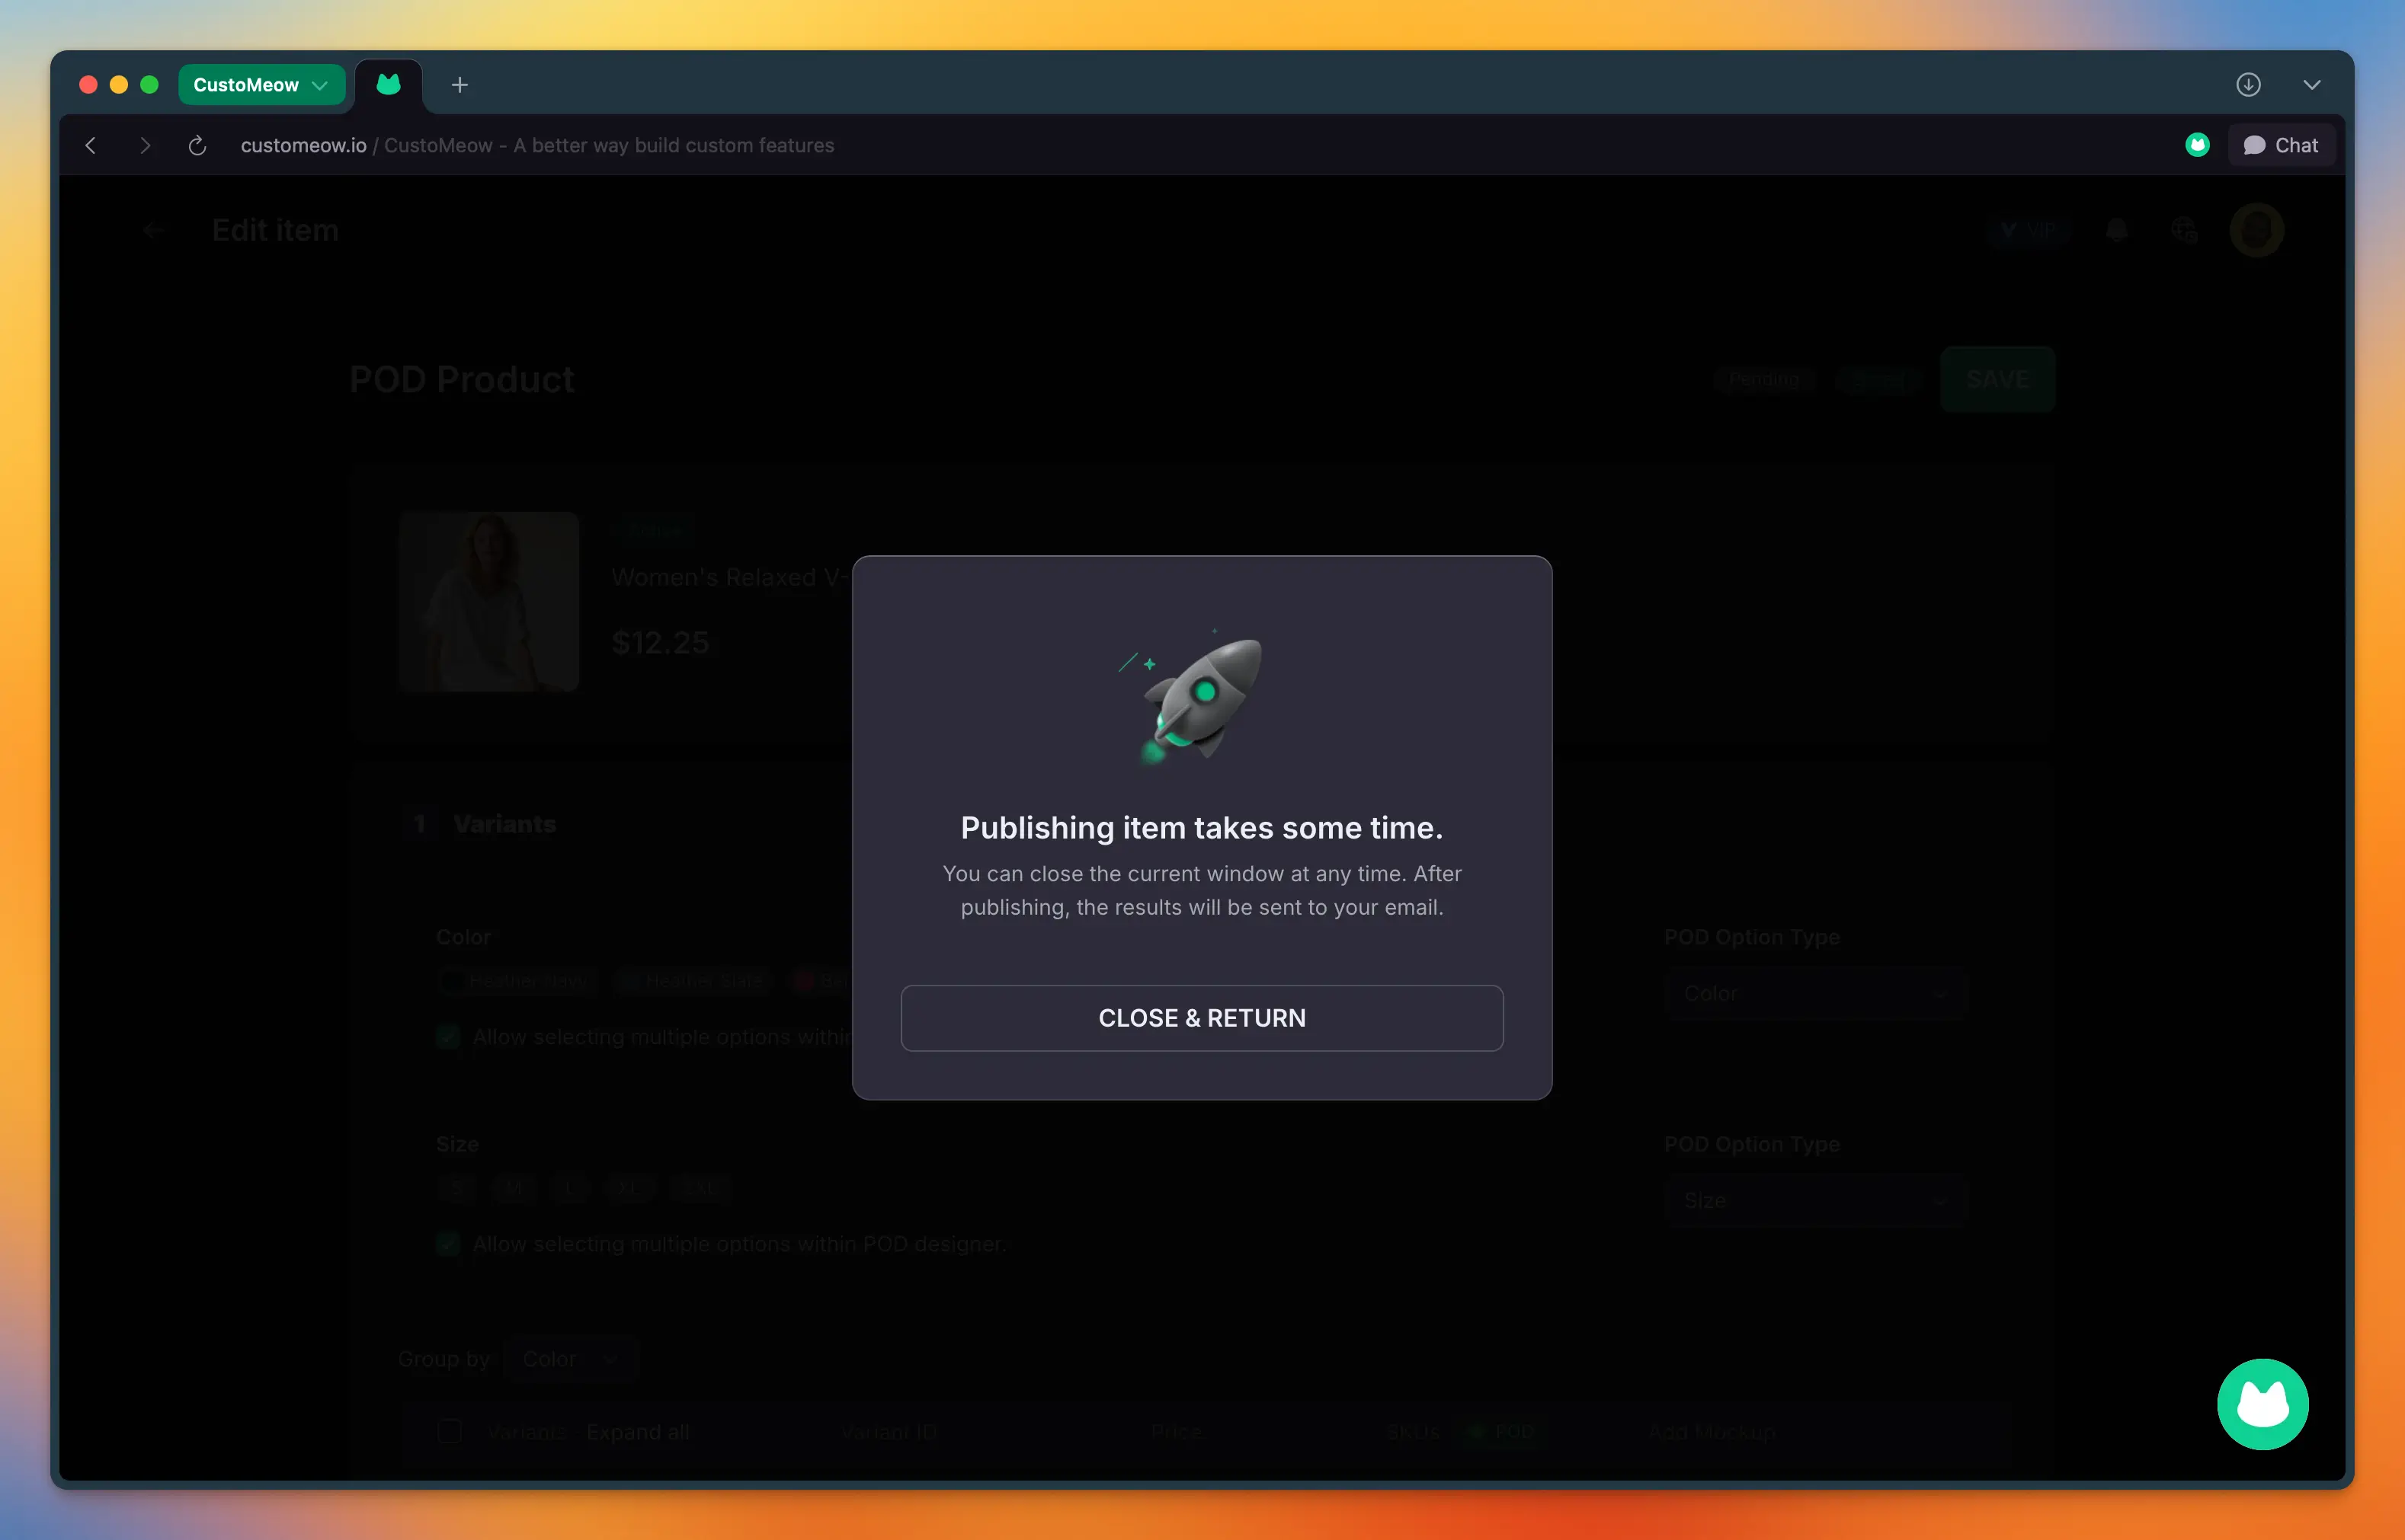Open the browser downloads icon
This screenshot has height=1540, width=2405.
coord(2248,85)
